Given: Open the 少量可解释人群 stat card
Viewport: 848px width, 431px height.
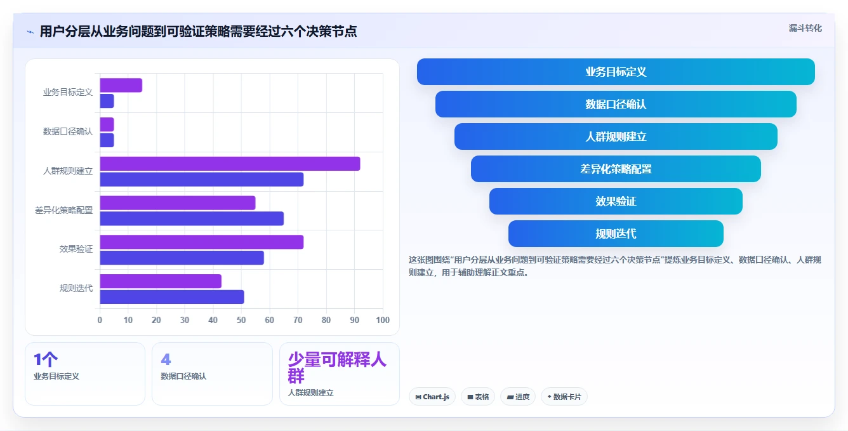Looking at the screenshot, I should click(x=340, y=374).
